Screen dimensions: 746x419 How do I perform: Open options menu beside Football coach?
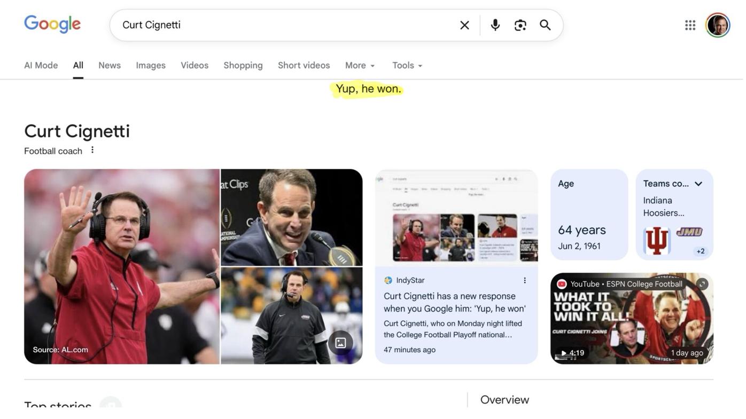92,150
